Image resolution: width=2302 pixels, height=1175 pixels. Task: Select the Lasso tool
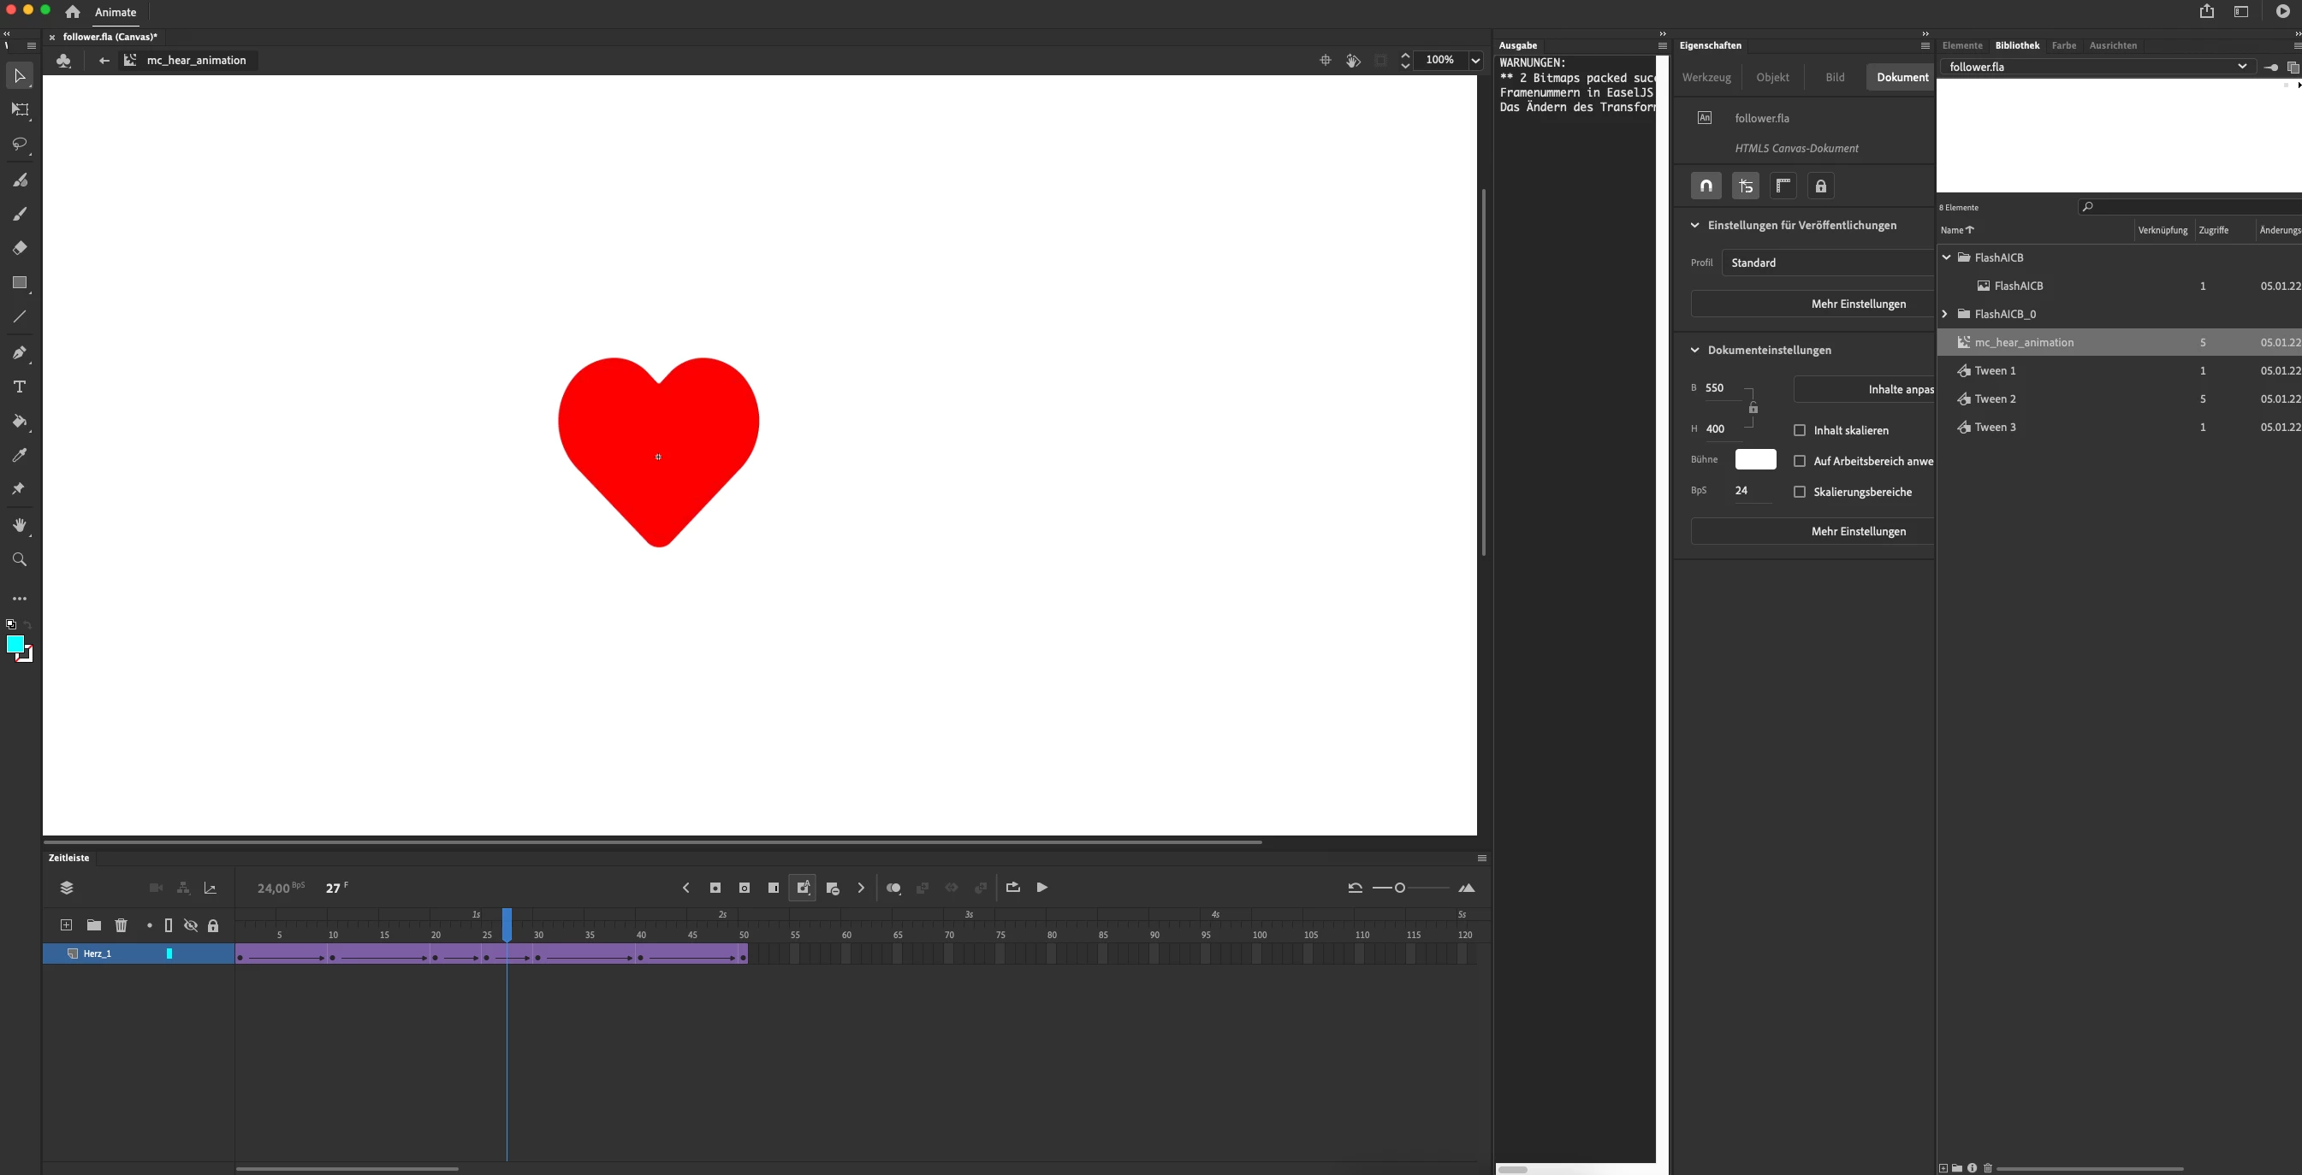[20, 144]
